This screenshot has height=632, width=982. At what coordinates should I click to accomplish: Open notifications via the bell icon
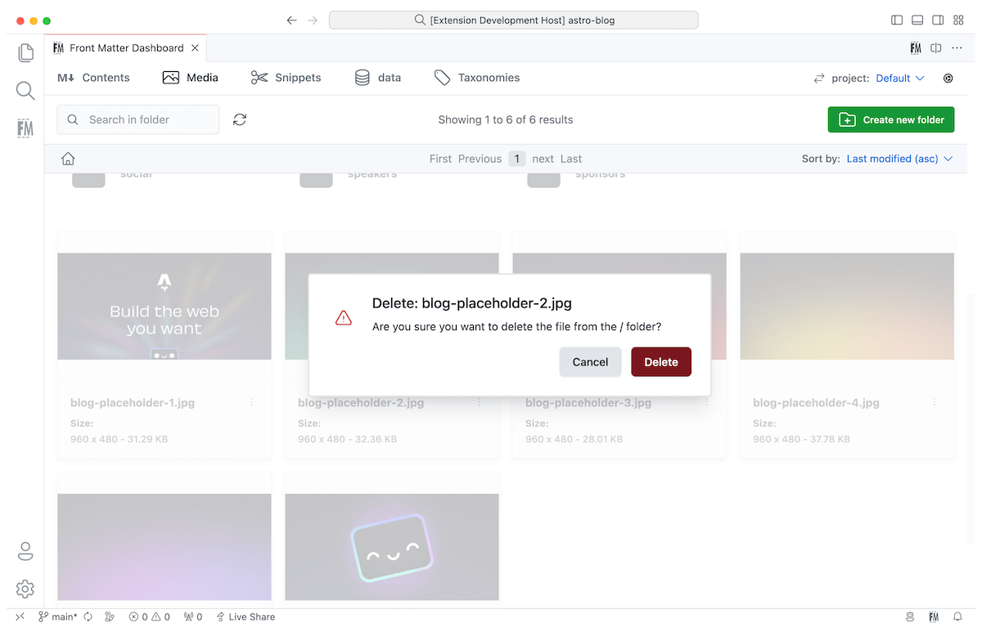[x=957, y=616]
